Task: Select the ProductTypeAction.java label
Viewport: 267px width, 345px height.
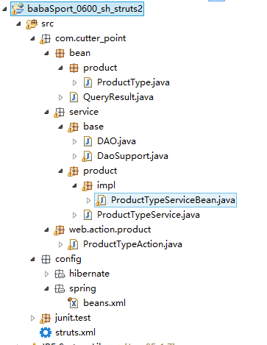Action: (132, 244)
